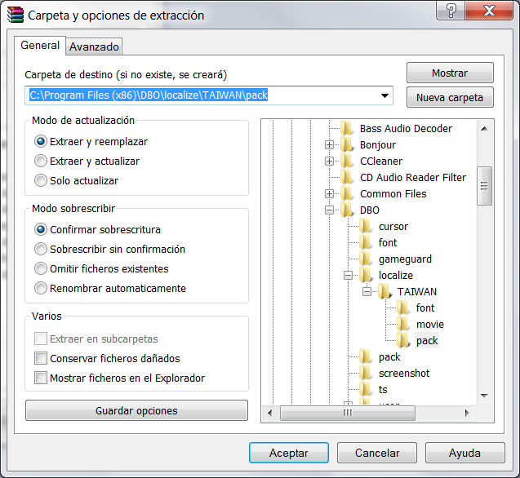This screenshot has height=478, width=520.
Task: Open the General tab
Action: tap(40, 46)
